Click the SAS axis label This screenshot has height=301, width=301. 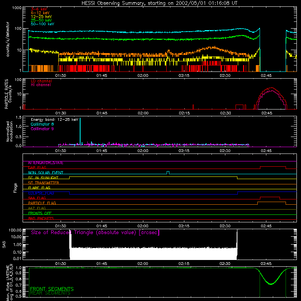tap(4, 244)
